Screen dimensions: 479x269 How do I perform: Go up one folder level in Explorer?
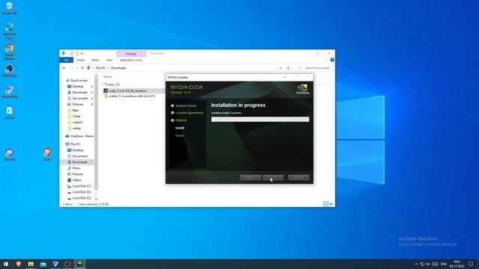(x=82, y=68)
